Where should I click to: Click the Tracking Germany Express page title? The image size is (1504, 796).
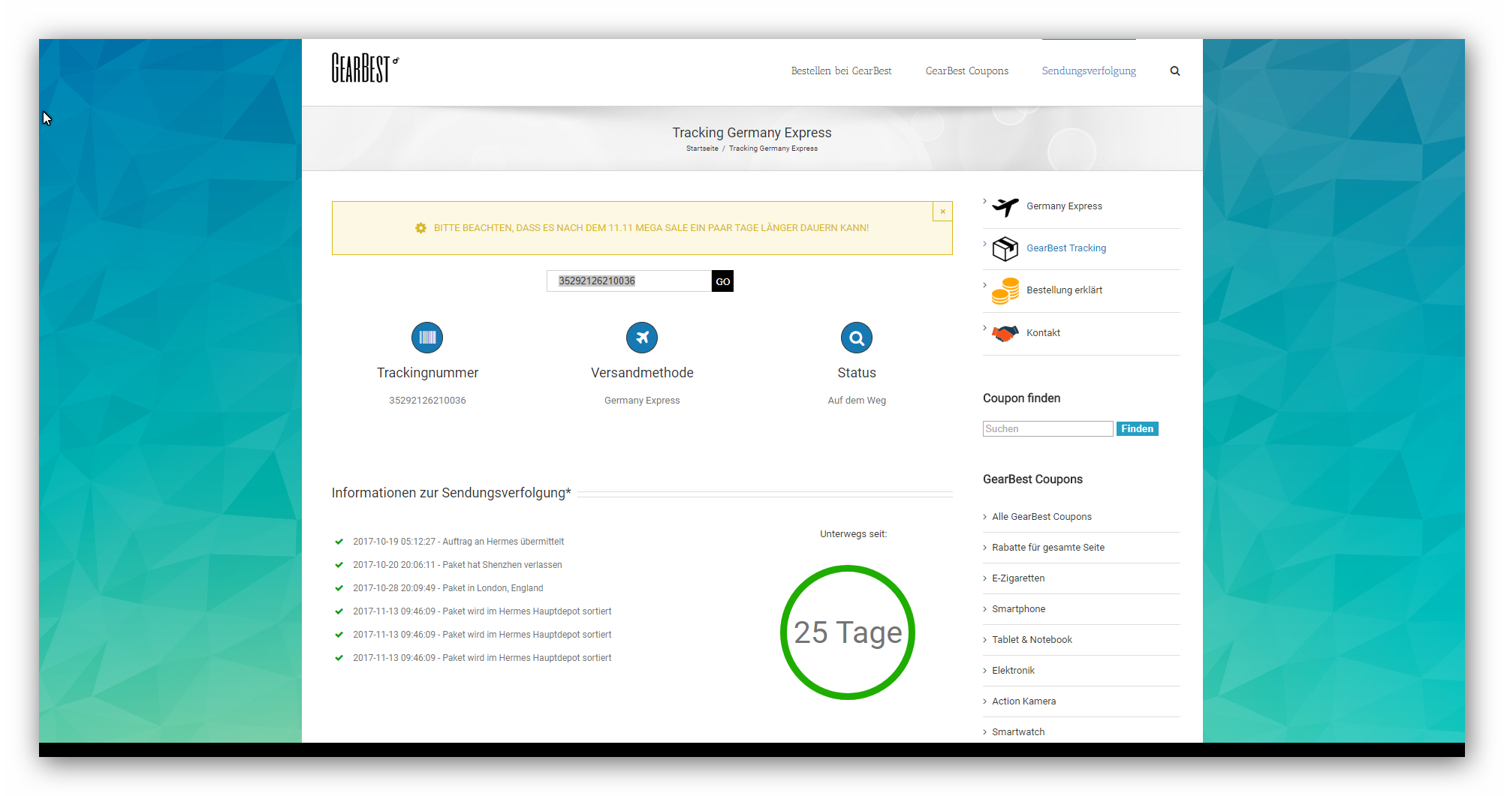pyautogui.click(x=752, y=133)
